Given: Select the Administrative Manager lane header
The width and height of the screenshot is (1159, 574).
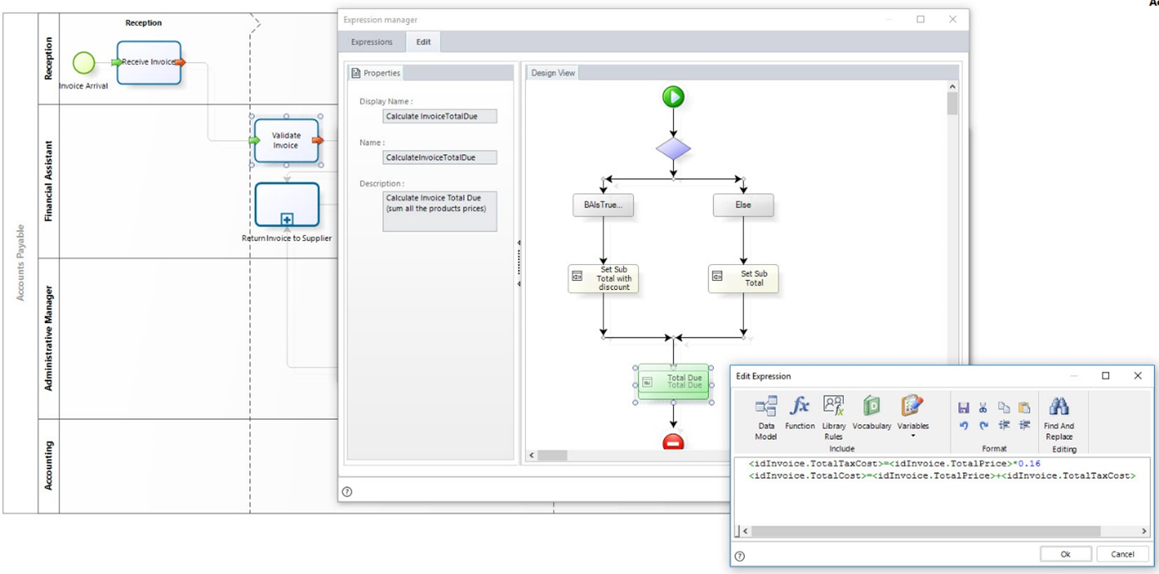Looking at the screenshot, I should pyautogui.click(x=48, y=338).
